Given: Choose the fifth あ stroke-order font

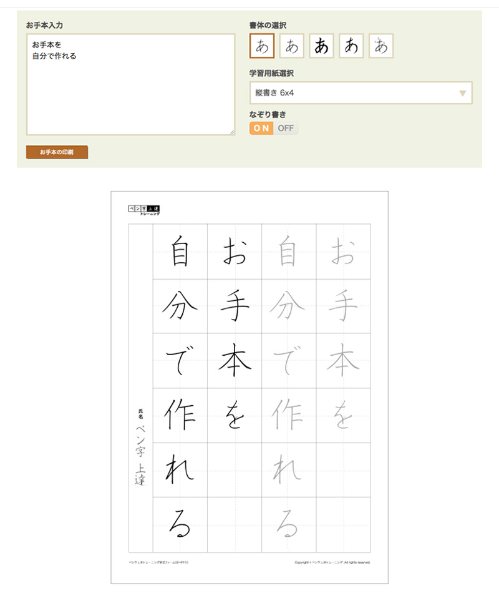Looking at the screenshot, I should (380, 46).
